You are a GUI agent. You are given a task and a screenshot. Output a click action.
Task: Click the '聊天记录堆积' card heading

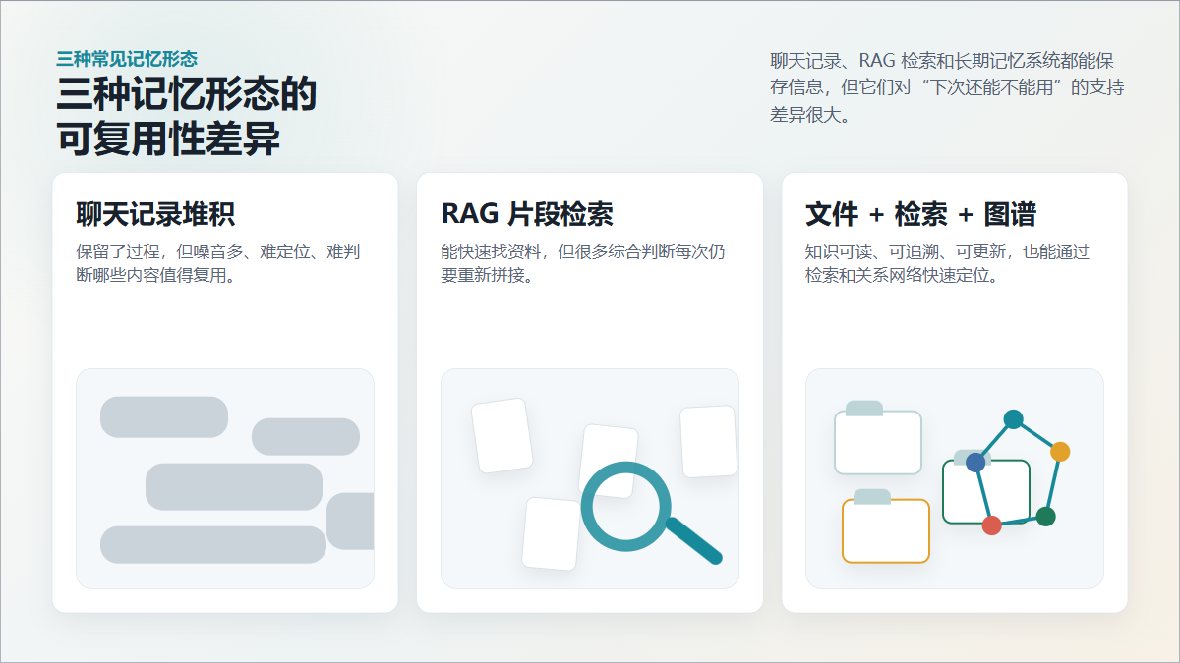(155, 214)
